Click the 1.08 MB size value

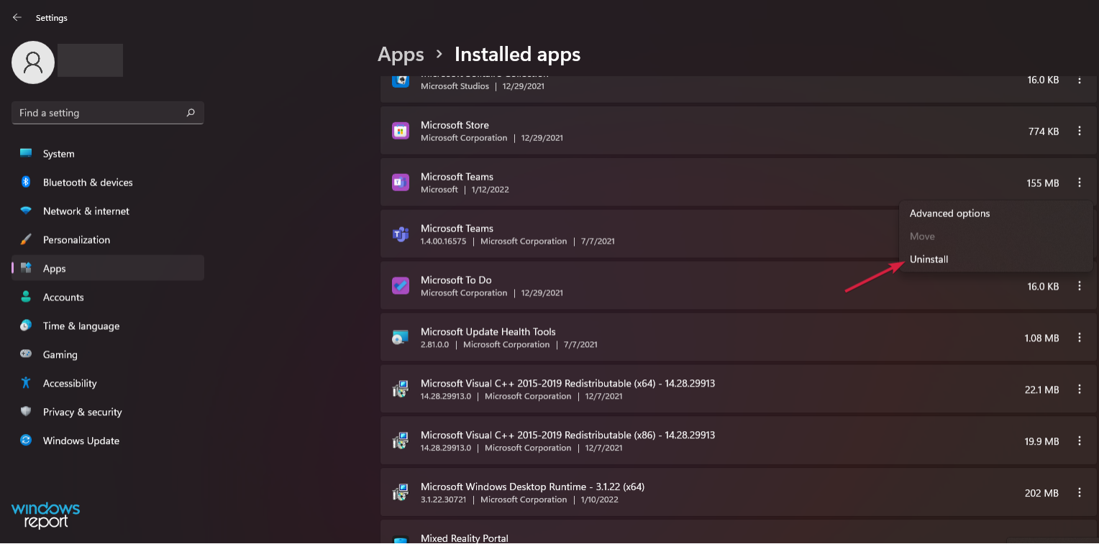1041,338
